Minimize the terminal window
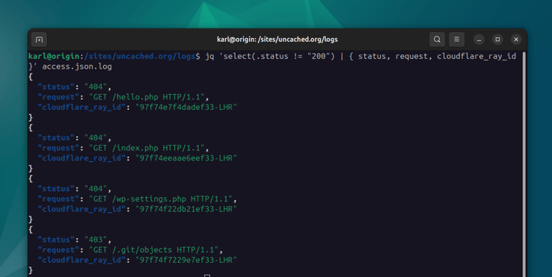This screenshot has width=552, height=277. (x=479, y=40)
